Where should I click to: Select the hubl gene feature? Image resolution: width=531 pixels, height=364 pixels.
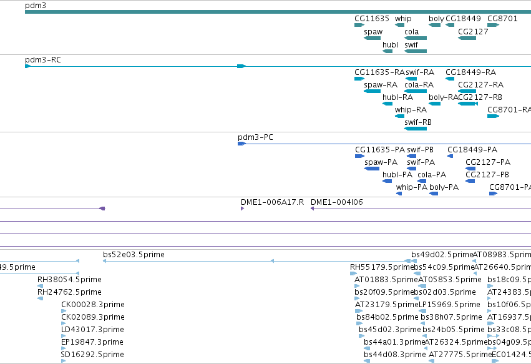387,51
